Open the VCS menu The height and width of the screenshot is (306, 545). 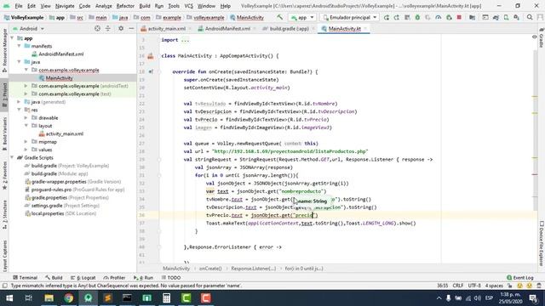[188, 6]
